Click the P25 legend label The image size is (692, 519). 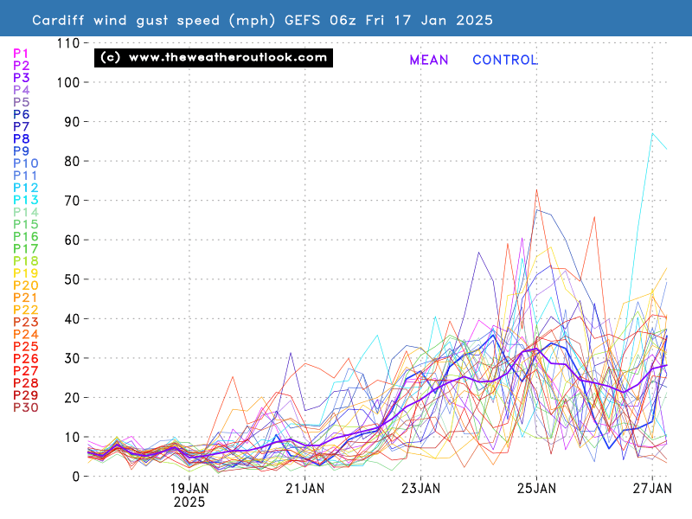[x=26, y=347]
